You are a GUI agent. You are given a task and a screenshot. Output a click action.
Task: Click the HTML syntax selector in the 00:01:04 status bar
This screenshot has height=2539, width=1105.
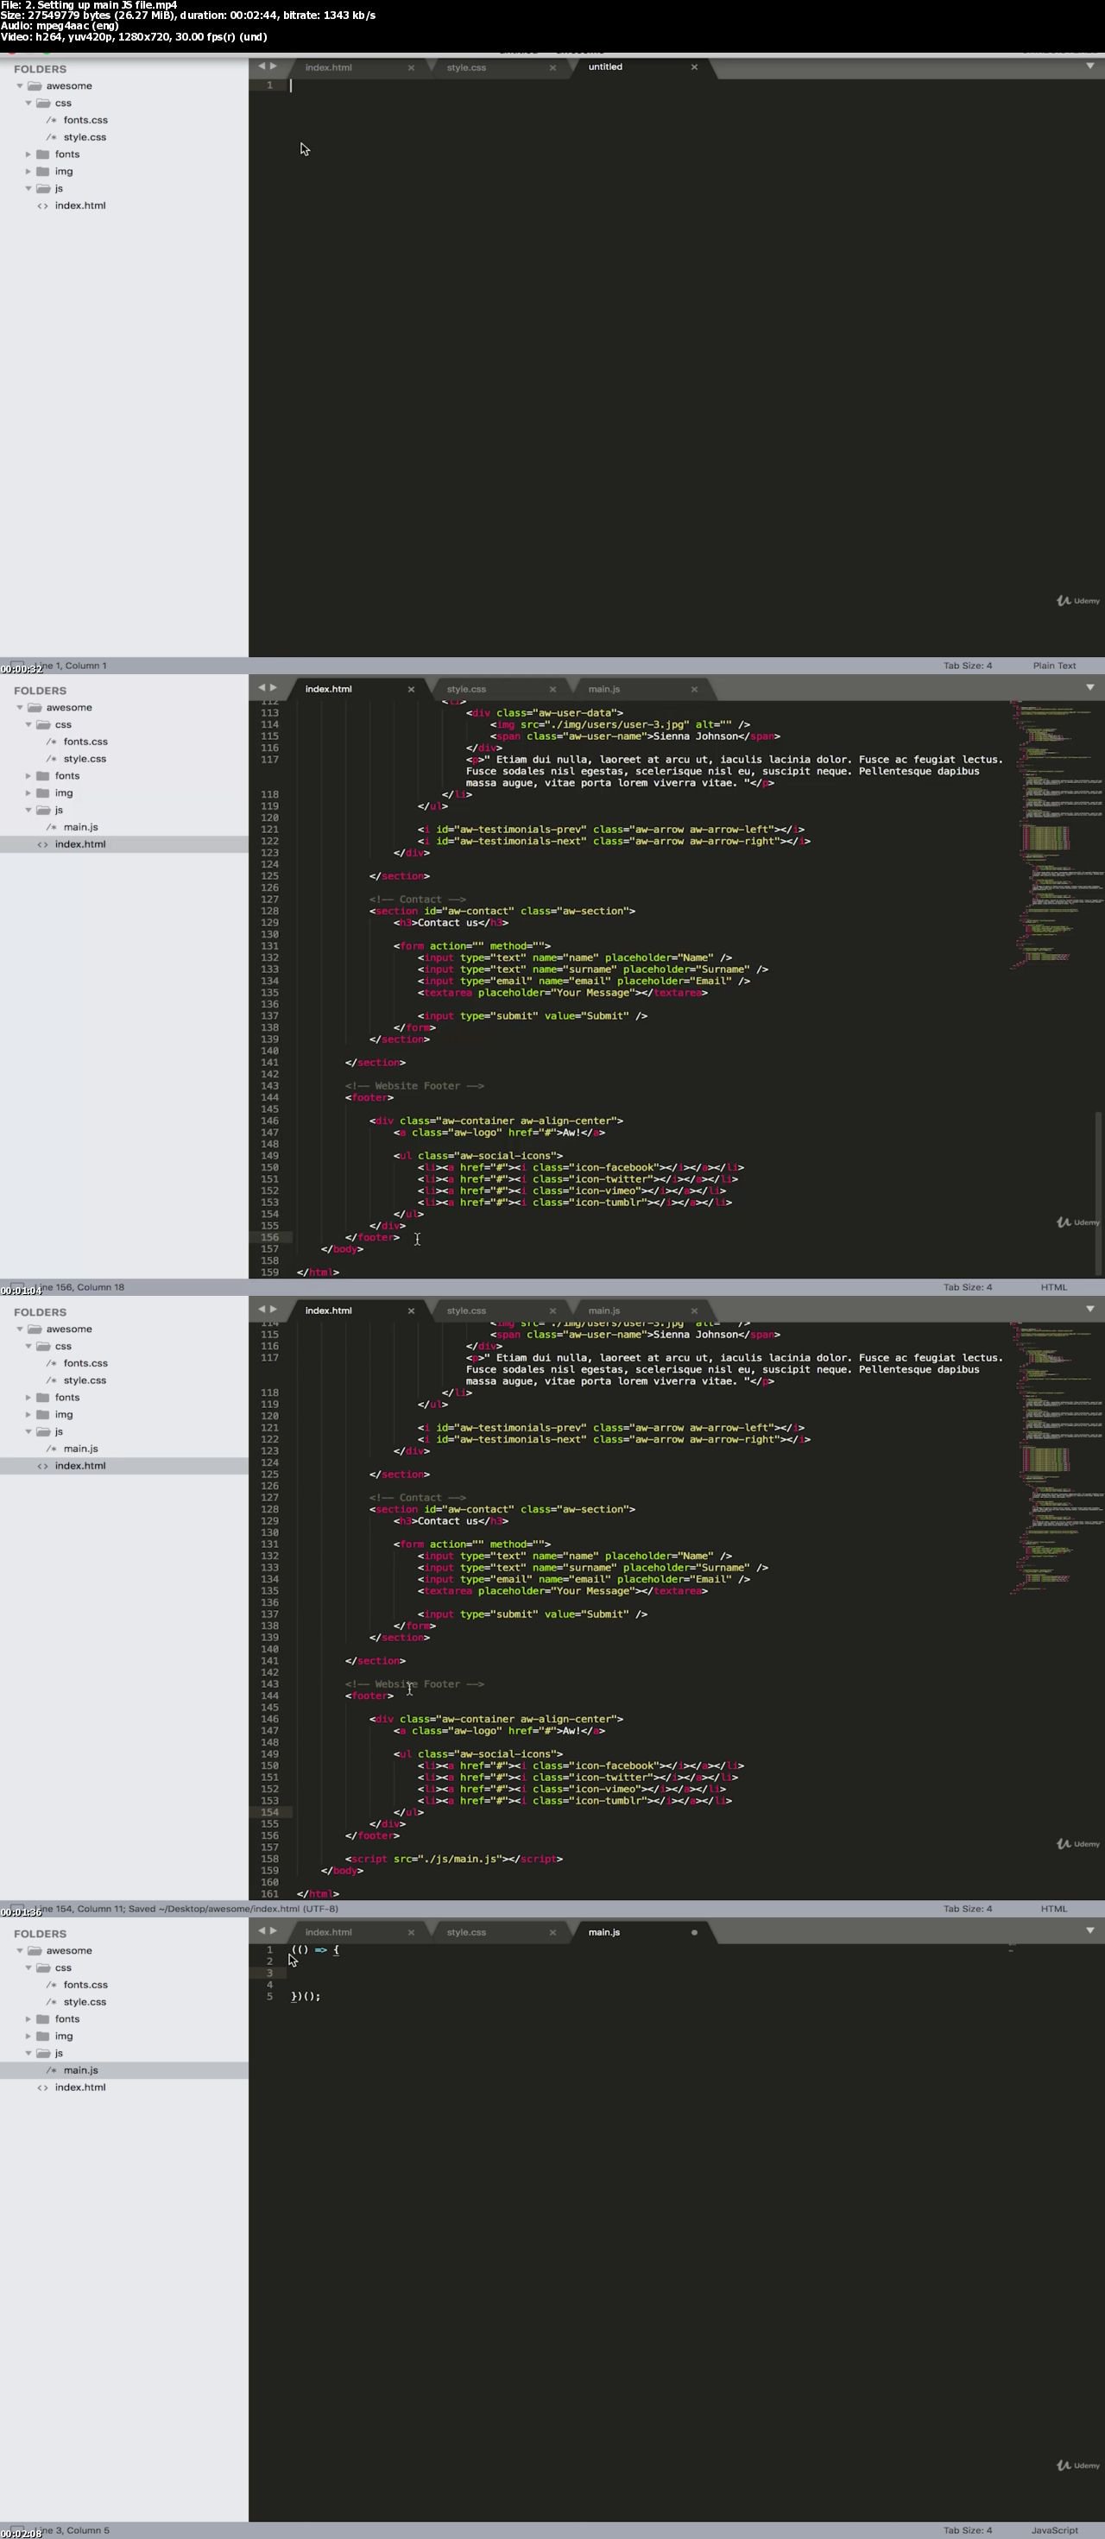[x=1054, y=1287]
